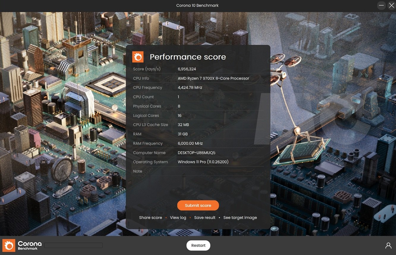Image resolution: width=396 pixels, height=255 pixels.
Task: Open the Share score link
Action: coord(150,217)
